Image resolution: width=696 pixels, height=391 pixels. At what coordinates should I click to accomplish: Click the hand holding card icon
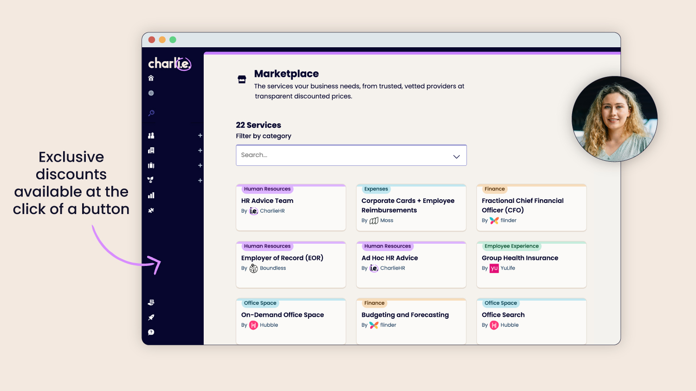coord(151,303)
